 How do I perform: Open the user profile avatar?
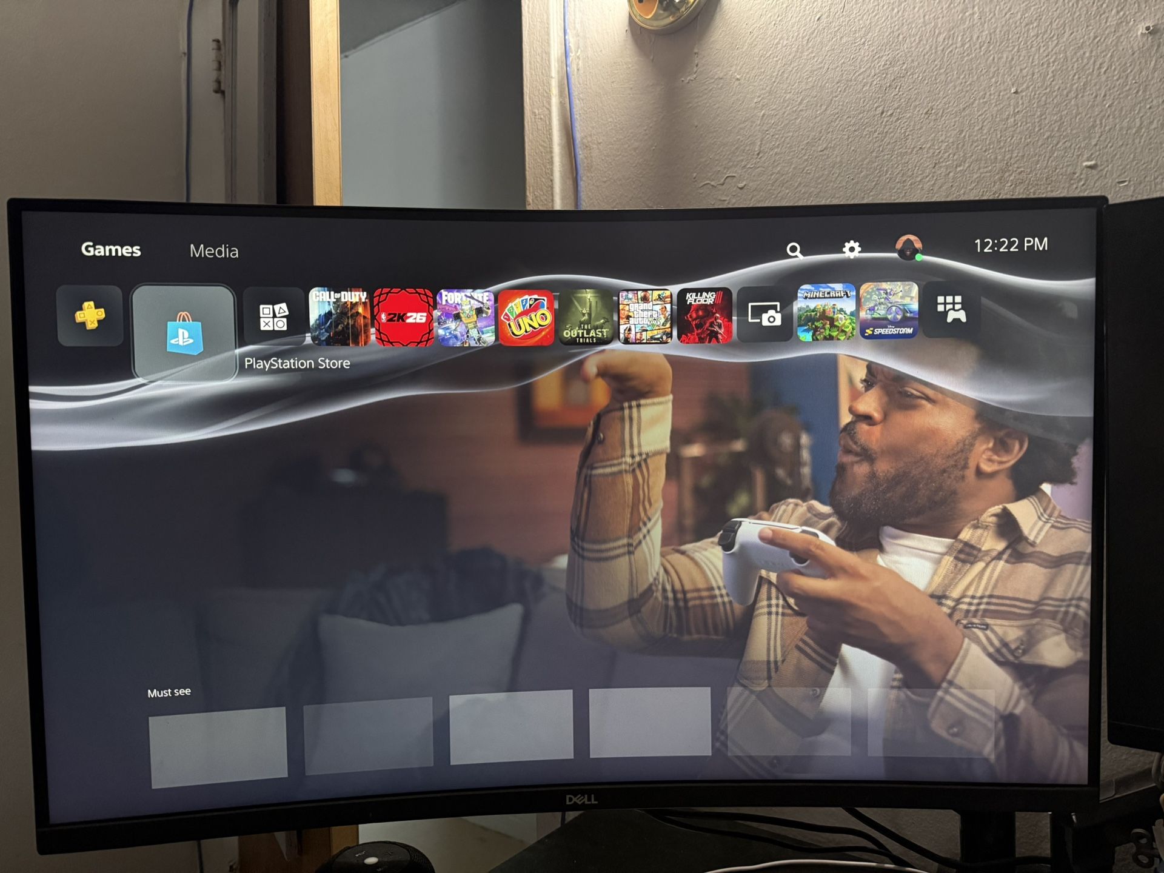pos(908,247)
